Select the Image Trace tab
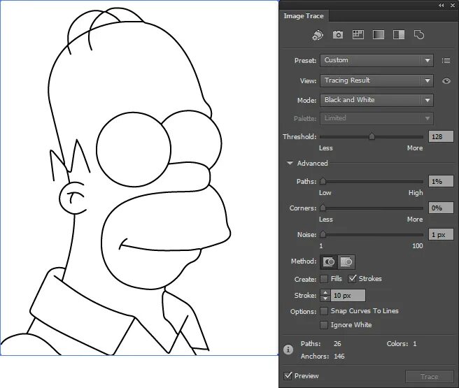The image size is (459, 388). [304, 16]
